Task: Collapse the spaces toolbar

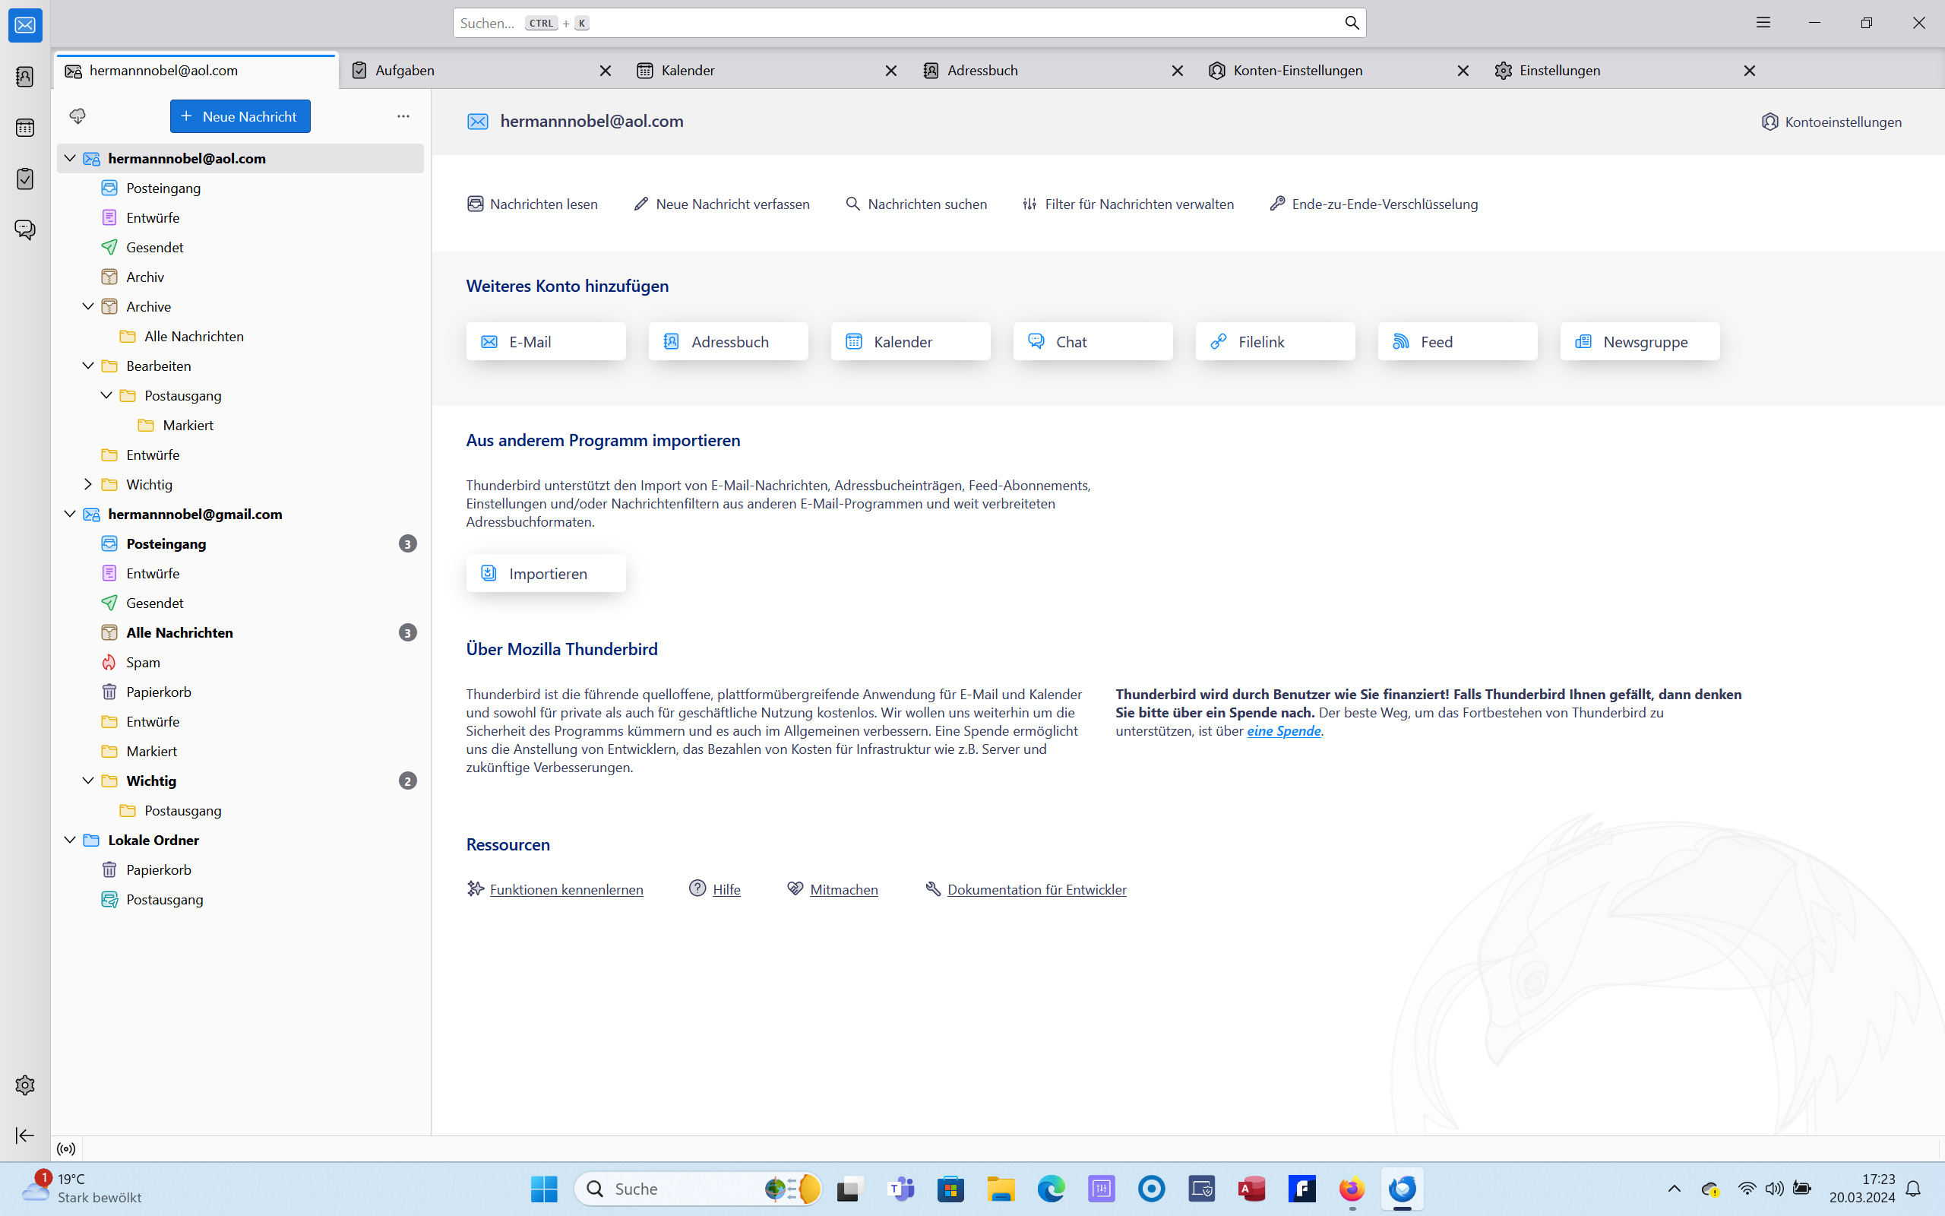Action: pos(25,1135)
